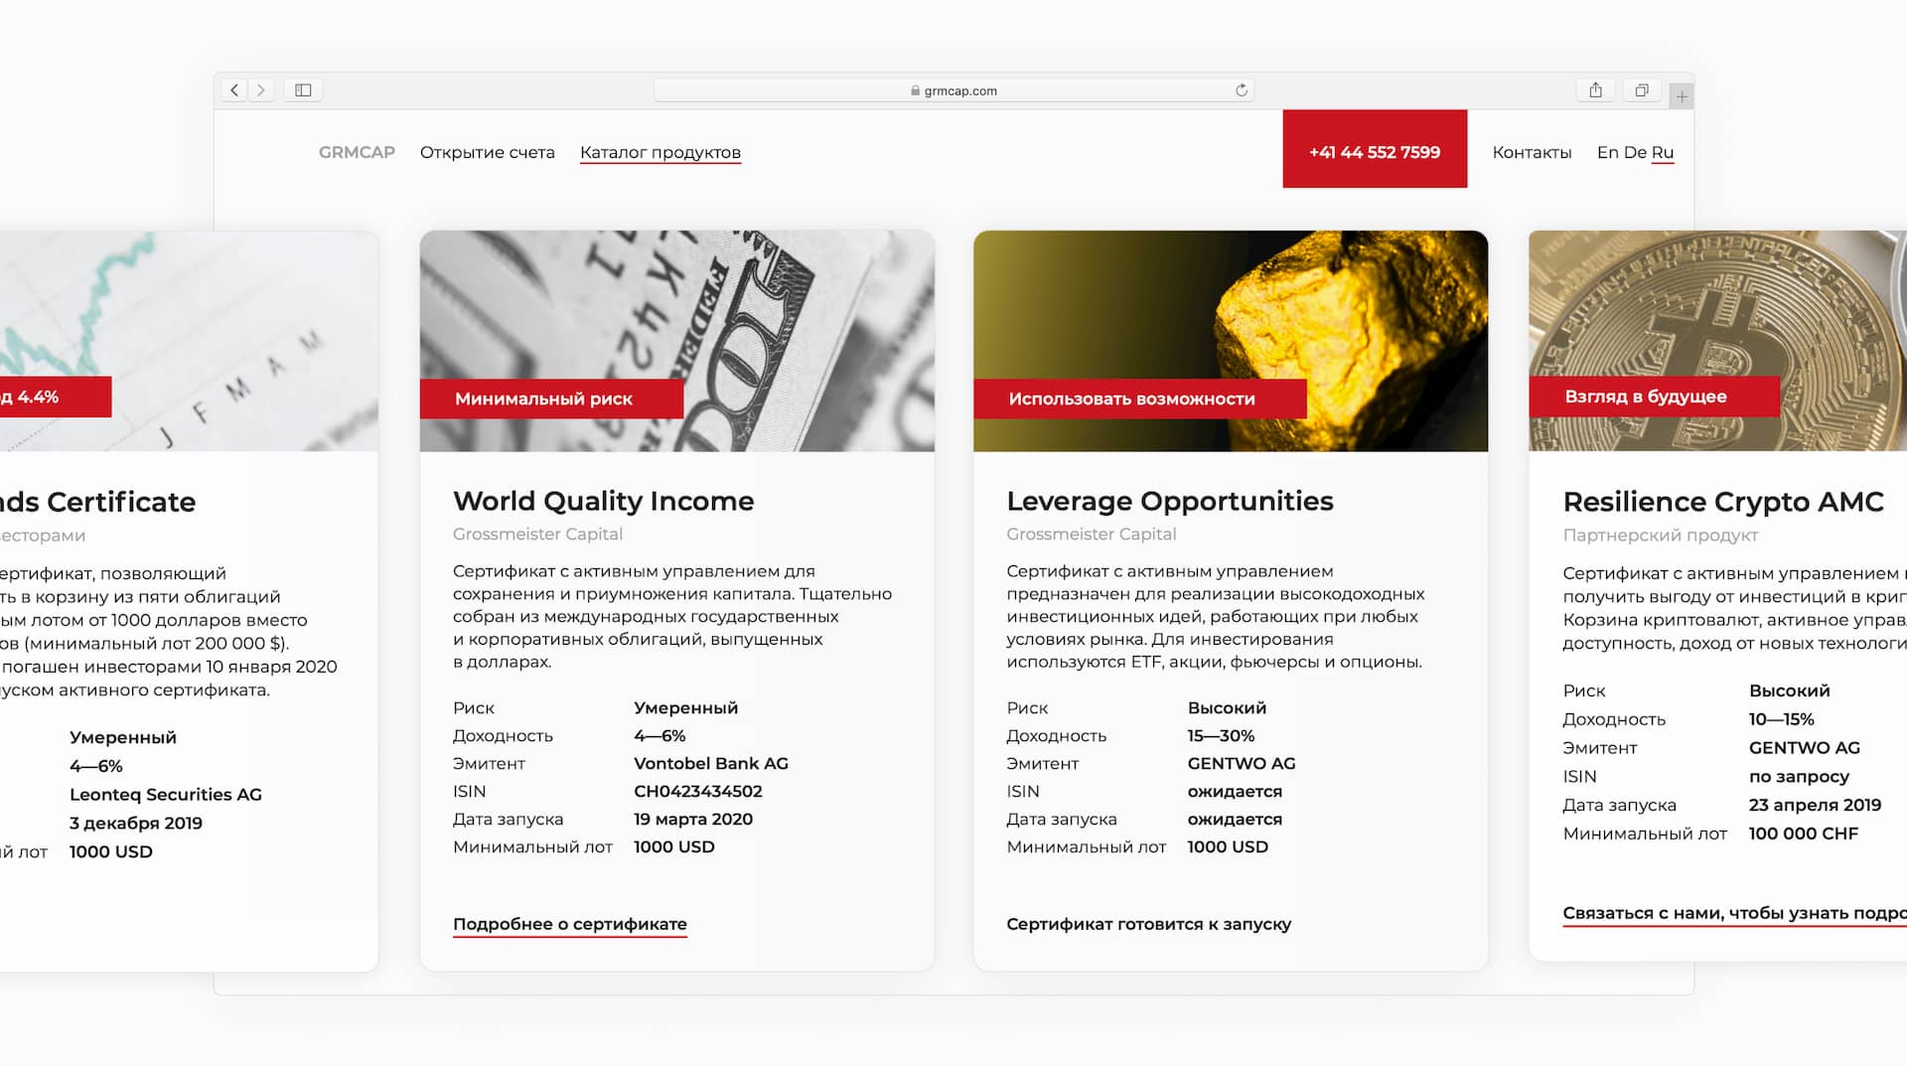Open Подробнее о сертификате link
Screen dimensions: 1907x1066
click(x=570, y=925)
